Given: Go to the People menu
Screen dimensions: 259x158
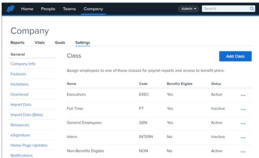Looking at the screenshot, I should click(x=48, y=9).
